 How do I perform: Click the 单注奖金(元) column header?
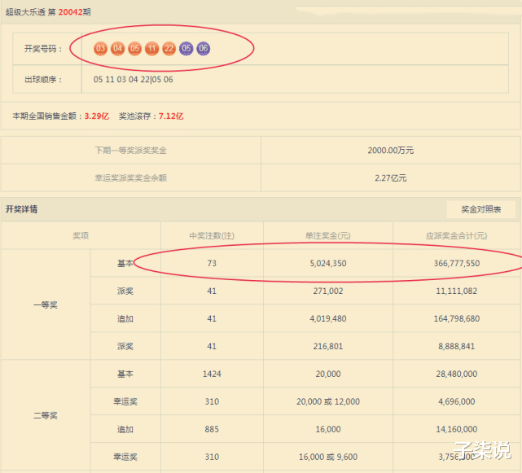point(328,235)
